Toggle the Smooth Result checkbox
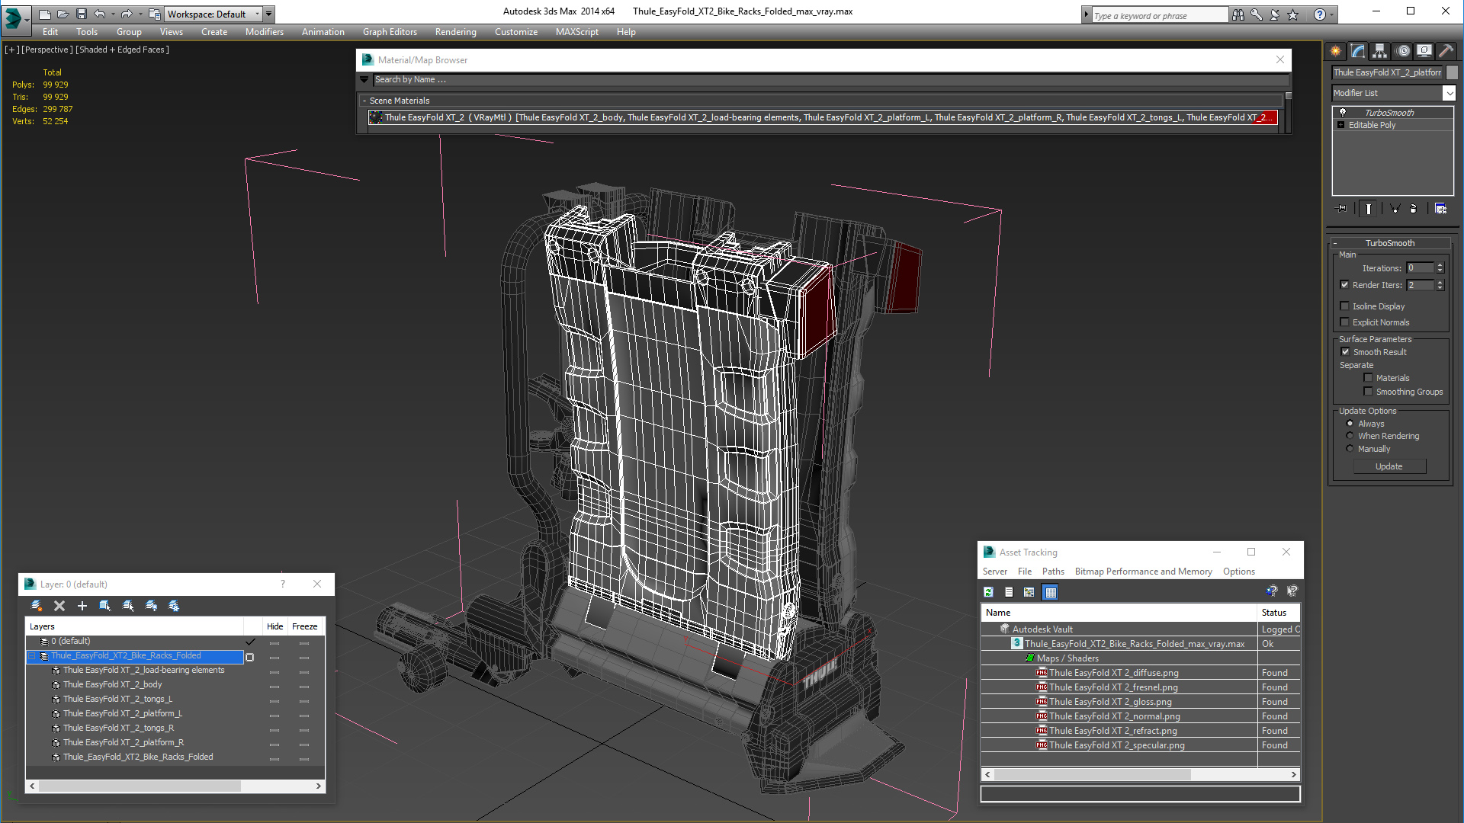The width and height of the screenshot is (1464, 823). coord(1346,352)
